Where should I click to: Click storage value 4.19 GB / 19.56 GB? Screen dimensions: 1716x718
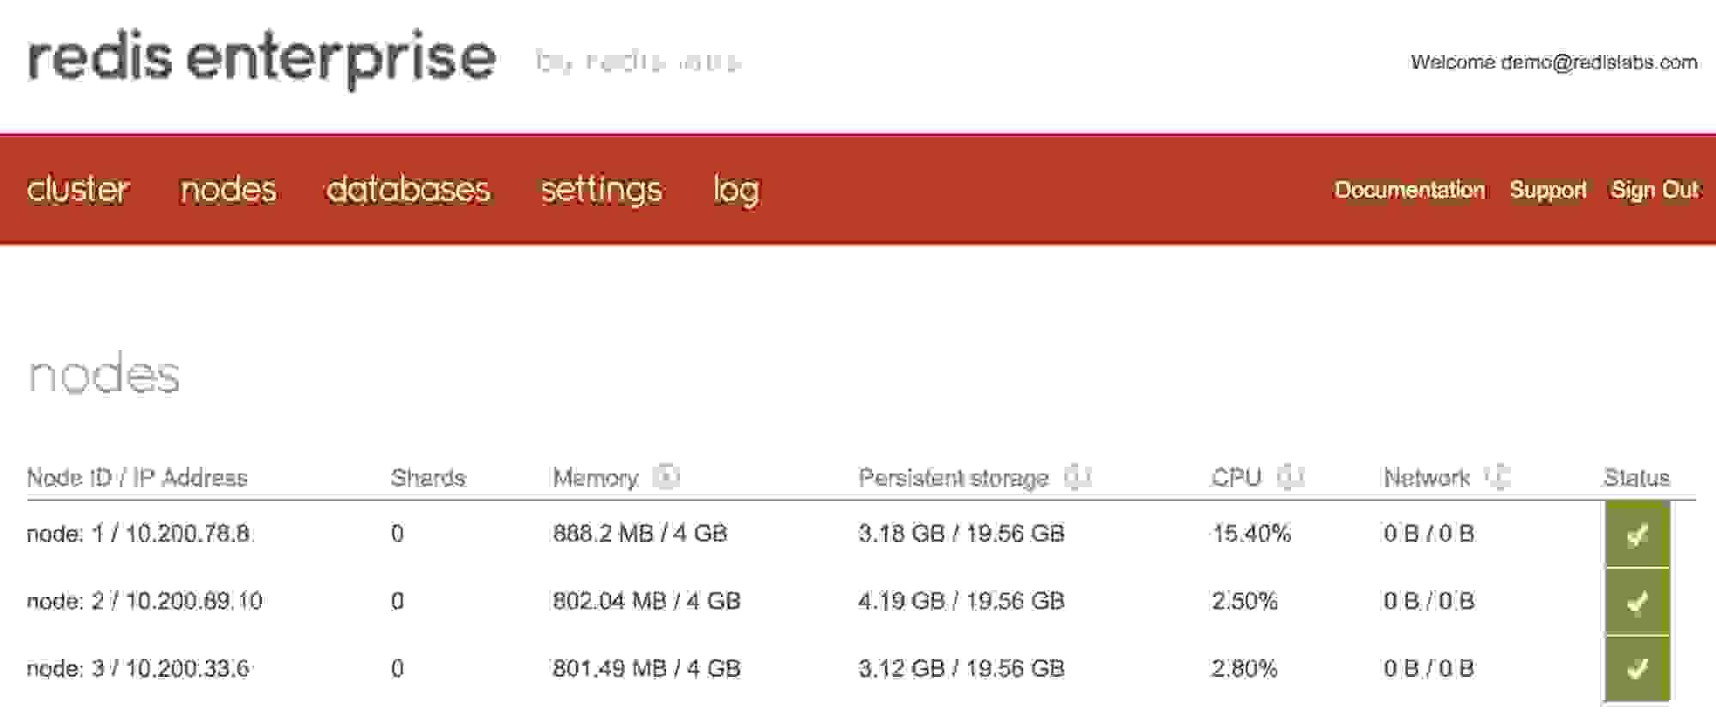pos(961,601)
